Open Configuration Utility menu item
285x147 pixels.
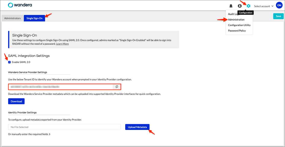[x=239, y=25]
